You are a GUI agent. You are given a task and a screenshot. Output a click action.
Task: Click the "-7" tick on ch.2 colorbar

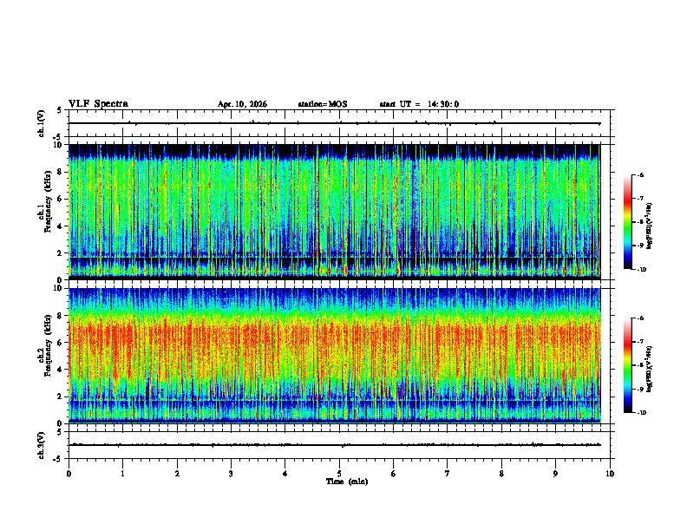(640, 342)
